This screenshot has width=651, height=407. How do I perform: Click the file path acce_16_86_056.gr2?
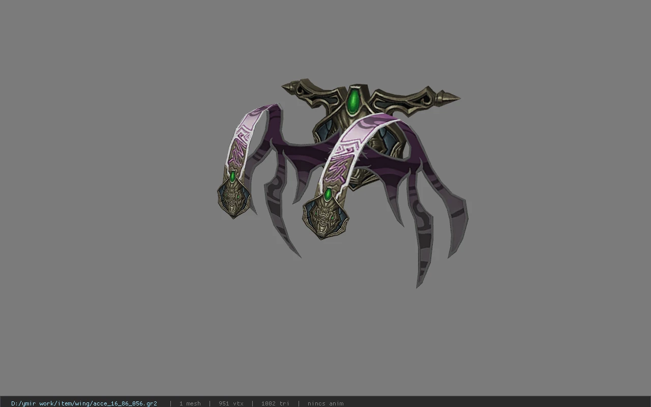pos(84,403)
